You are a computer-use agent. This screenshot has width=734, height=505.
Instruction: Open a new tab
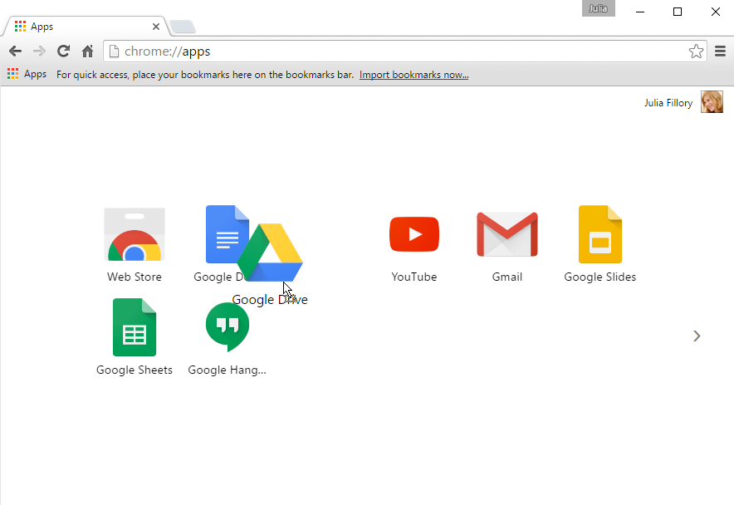click(x=183, y=27)
